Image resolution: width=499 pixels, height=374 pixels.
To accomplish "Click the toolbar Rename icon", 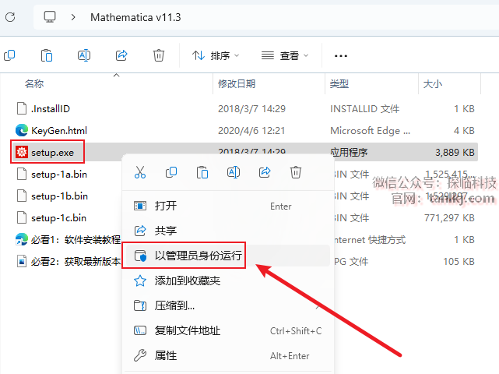I will (84, 55).
